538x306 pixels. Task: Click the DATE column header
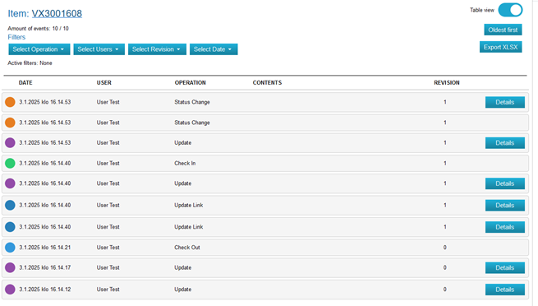(x=25, y=83)
